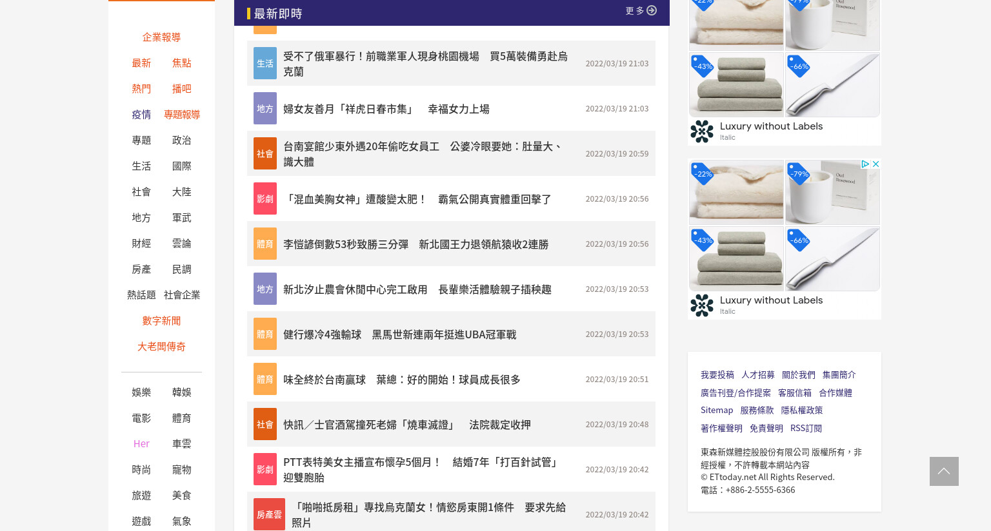The width and height of the screenshot is (991, 531).
Task: Close the lower ad with X icon
Action: (x=876, y=164)
